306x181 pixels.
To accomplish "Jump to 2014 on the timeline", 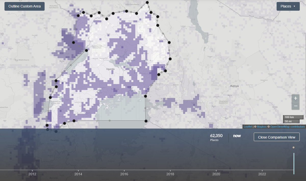I will 78,174.
